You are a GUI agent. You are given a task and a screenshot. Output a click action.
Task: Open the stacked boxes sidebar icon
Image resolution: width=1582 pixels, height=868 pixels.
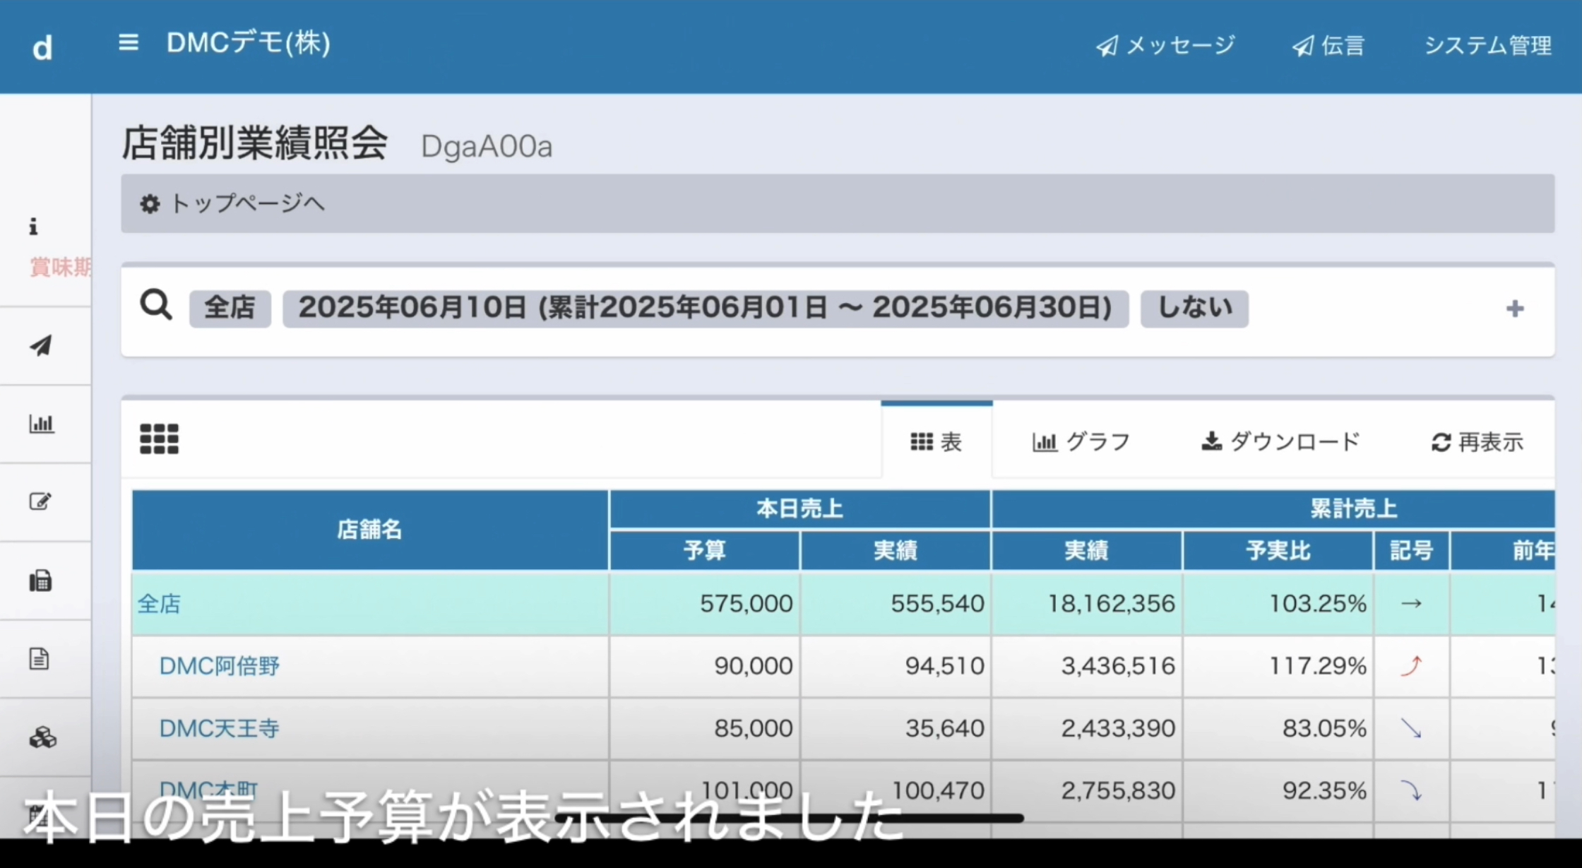(42, 737)
